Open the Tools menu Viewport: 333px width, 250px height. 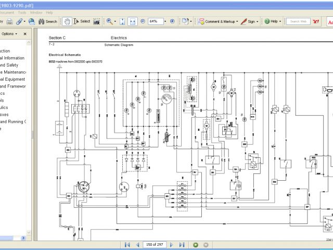pyautogui.click(x=22, y=12)
